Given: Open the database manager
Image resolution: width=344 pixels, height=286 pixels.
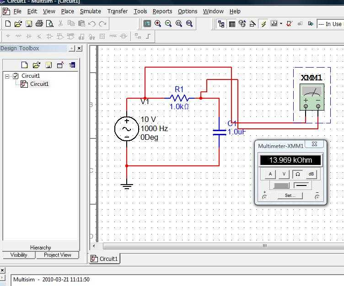Looking at the screenshot, I should click(x=242, y=24).
